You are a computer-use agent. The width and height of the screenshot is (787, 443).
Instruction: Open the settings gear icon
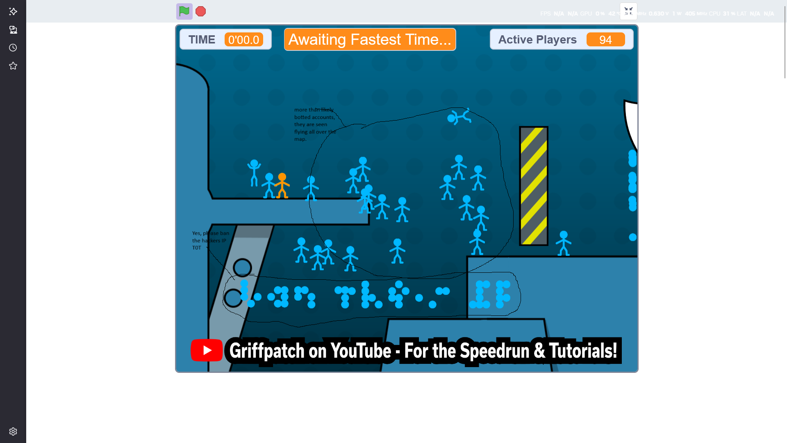tap(13, 432)
